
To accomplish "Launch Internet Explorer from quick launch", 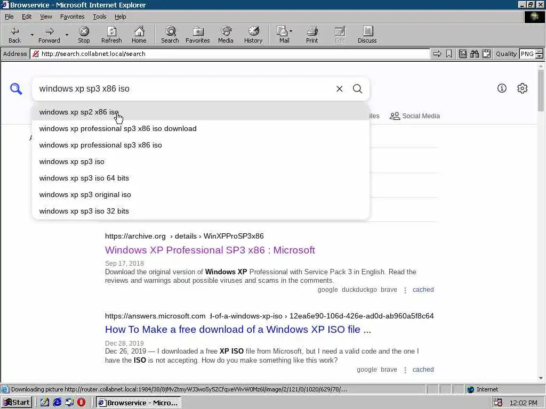I will [57, 403].
